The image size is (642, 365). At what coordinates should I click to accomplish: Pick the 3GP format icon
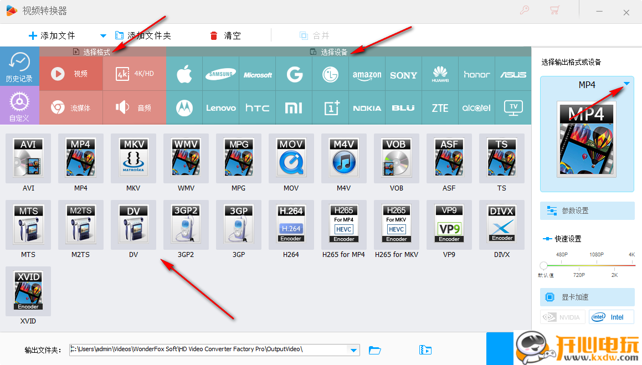(x=239, y=225)
